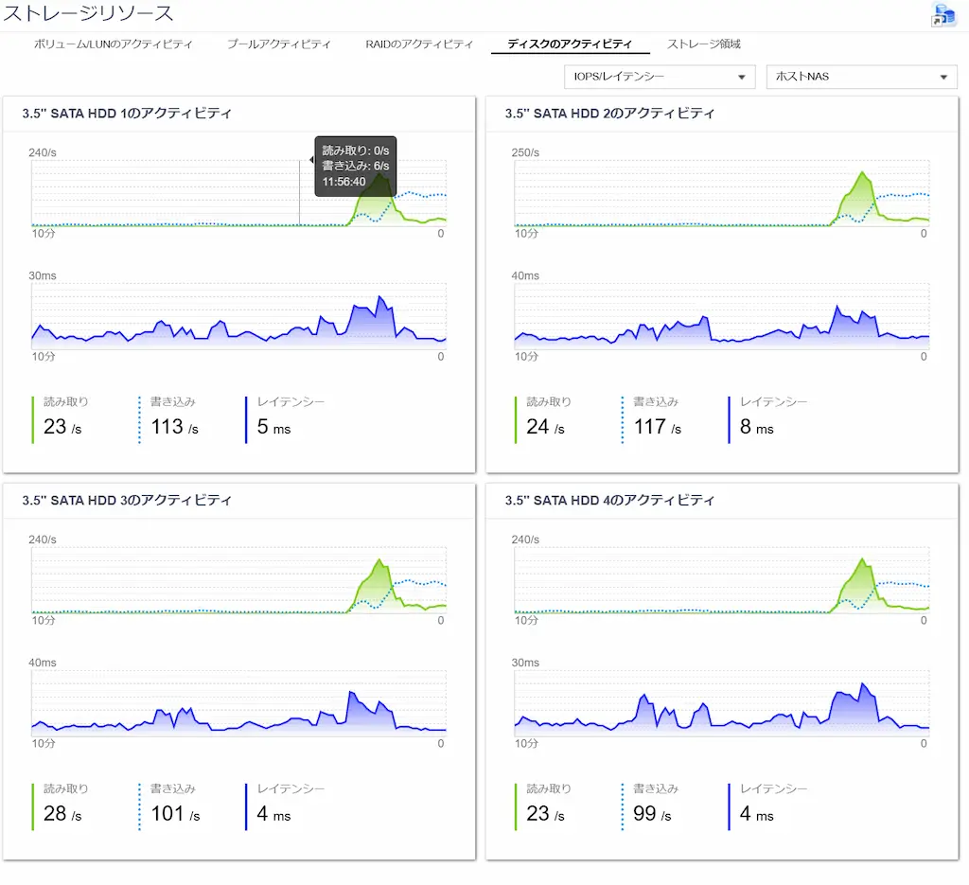Screen dimensions: 969x885
Task: Click HDD 1 read value 23 /s
Action: coord(62,427)
